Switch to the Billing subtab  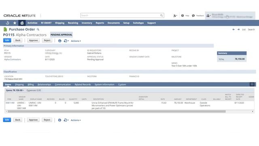(x=31, y=84)
